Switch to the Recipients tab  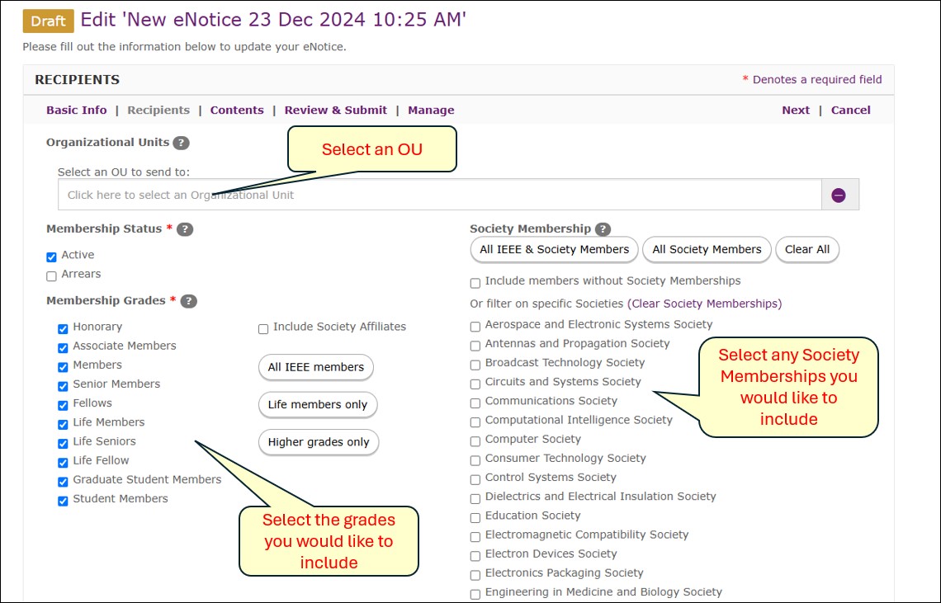158,110
